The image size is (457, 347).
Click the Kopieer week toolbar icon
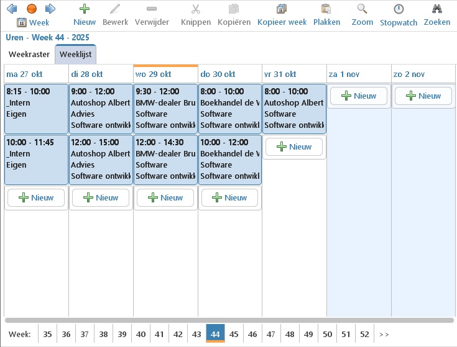(282, 14)
